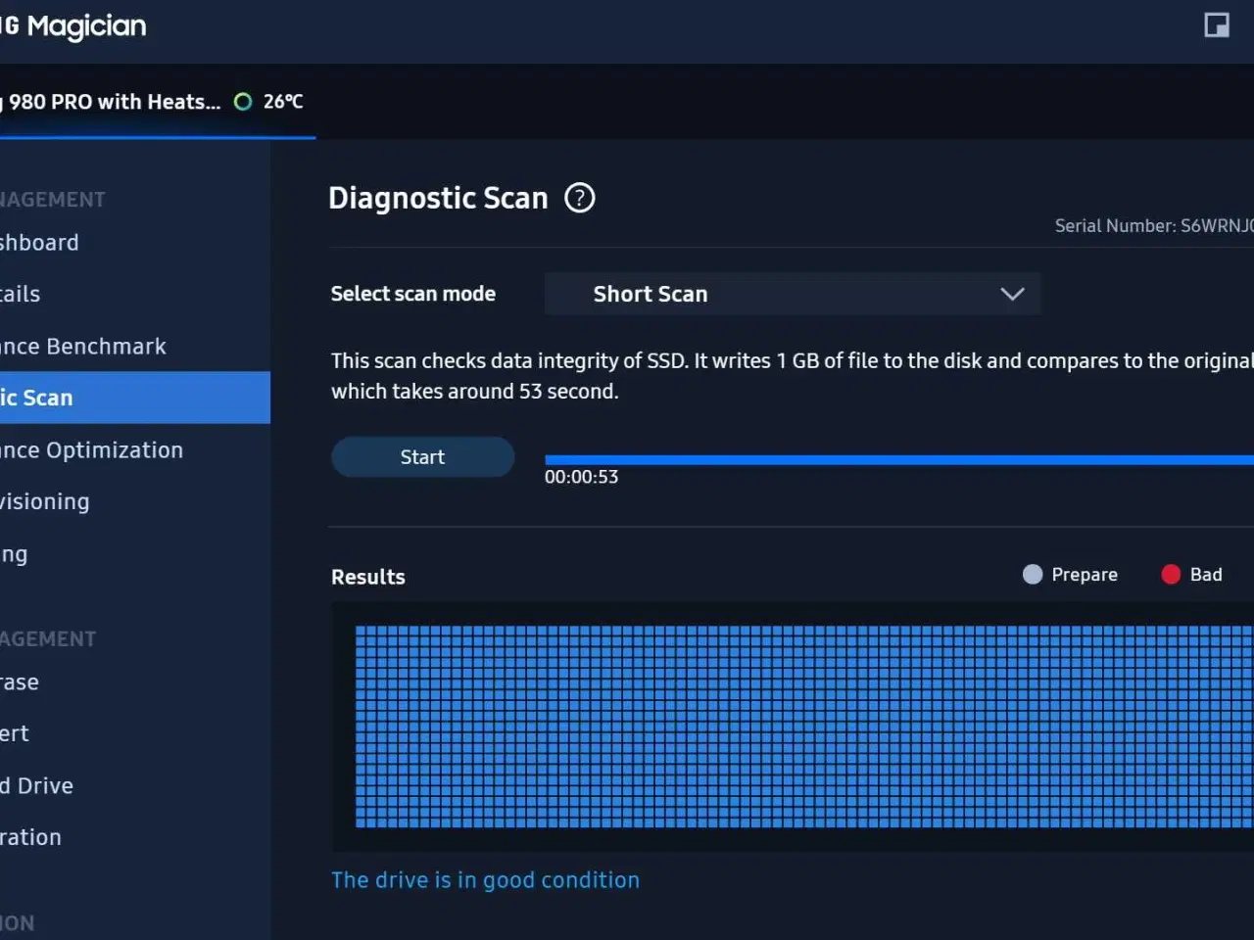Click the 26°C temperature reading
This screenshot has width=1254, height=940.
tap(283, 102)
